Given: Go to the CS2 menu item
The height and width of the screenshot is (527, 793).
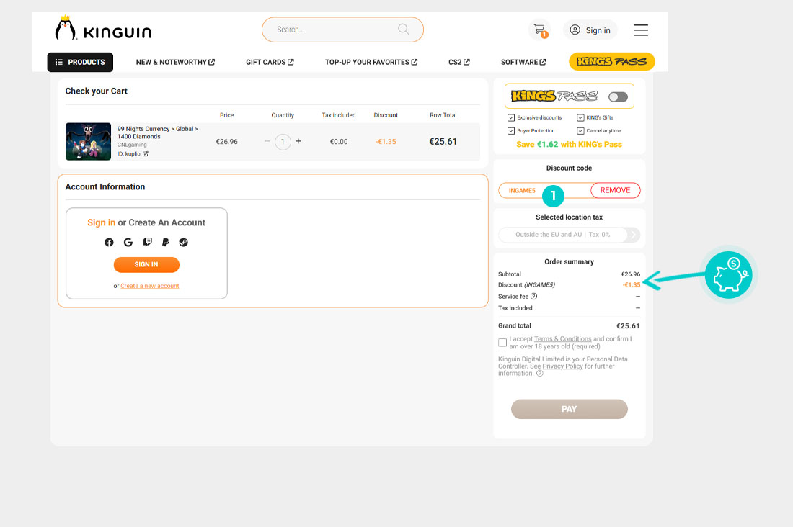Looking at the screenshot, I should tap(458, 63).
